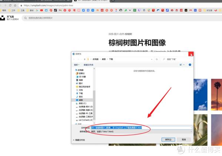The image size is (222, 156).
Task: Click the highlighted file name field
Action: click(141, 128)
